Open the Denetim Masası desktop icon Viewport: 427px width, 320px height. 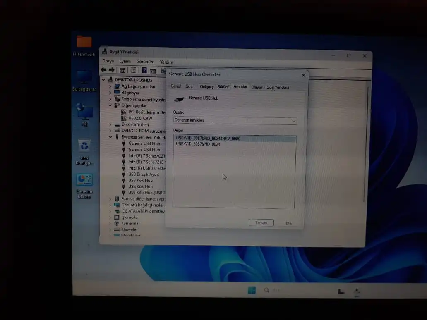84,186
